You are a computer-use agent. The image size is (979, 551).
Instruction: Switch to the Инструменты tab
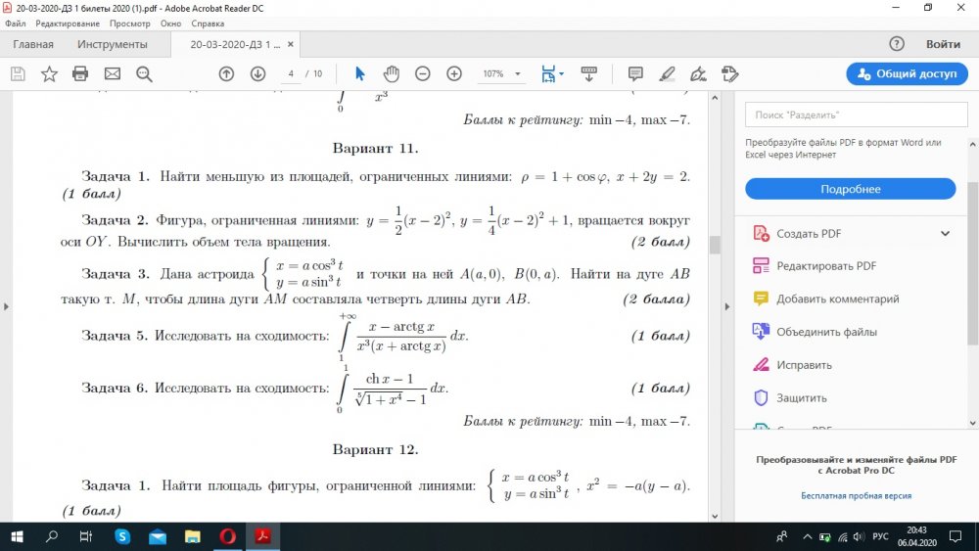tap(114, 44)
